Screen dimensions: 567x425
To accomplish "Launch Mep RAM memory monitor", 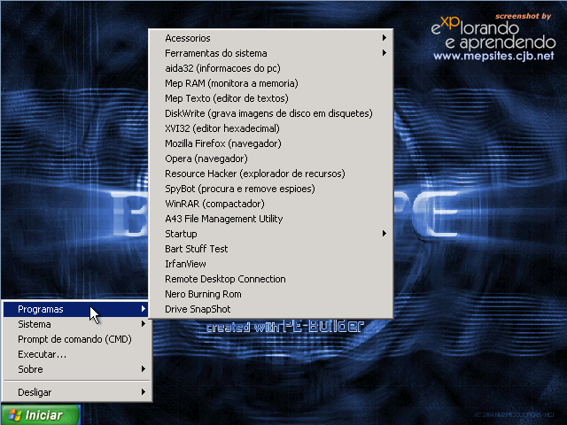I will point(270,83).
